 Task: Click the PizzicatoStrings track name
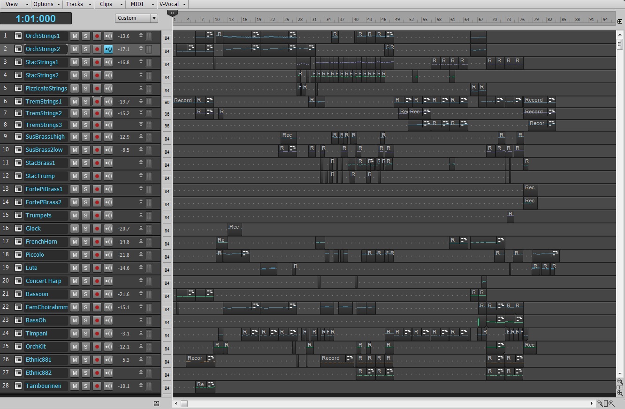pos(46,89)
